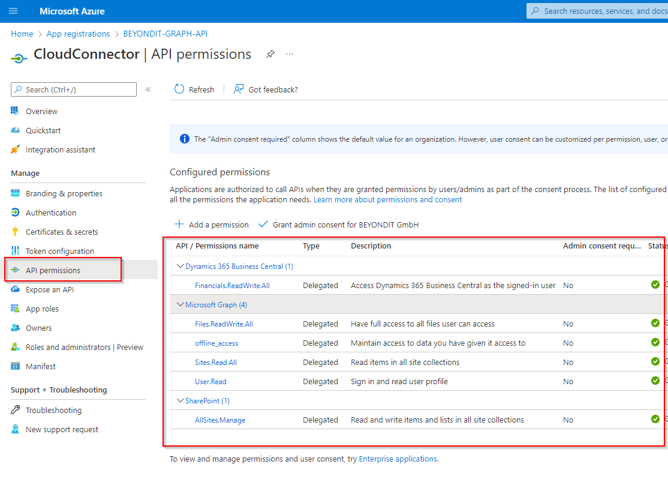This screenshot has height=479, width=668.
Task: Click the Expose an API cloud icon
Action: [15, 289]
